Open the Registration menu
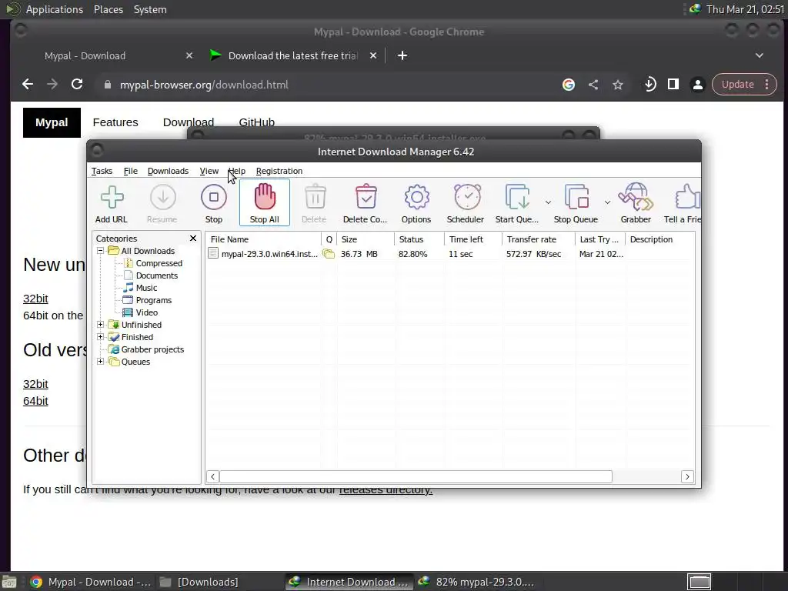Image resolution: width=788 pixels, height=591 pixels. click(279, 171)
